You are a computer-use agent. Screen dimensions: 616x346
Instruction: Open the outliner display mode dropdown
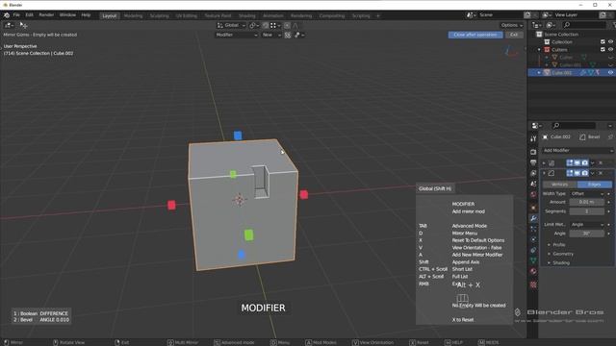[551, 25]
